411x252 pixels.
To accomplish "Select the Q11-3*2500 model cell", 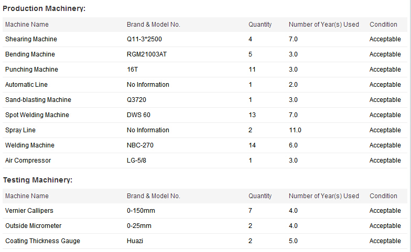I will tap(144, 39).
